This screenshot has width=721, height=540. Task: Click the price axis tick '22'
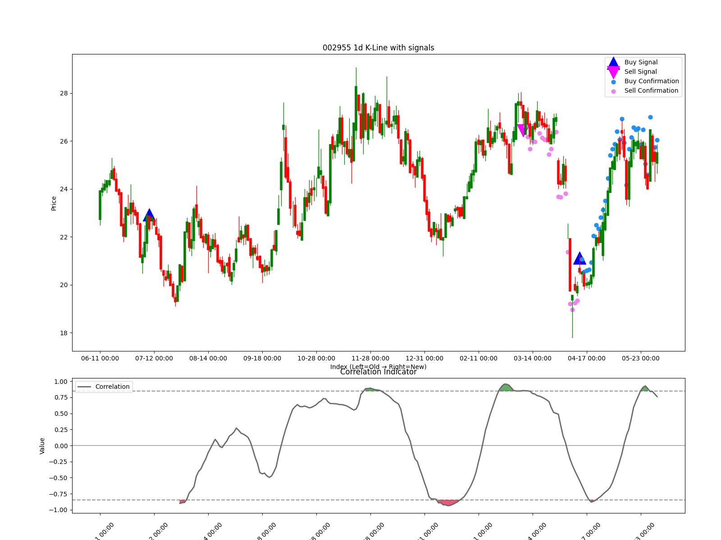click(64, 237)
